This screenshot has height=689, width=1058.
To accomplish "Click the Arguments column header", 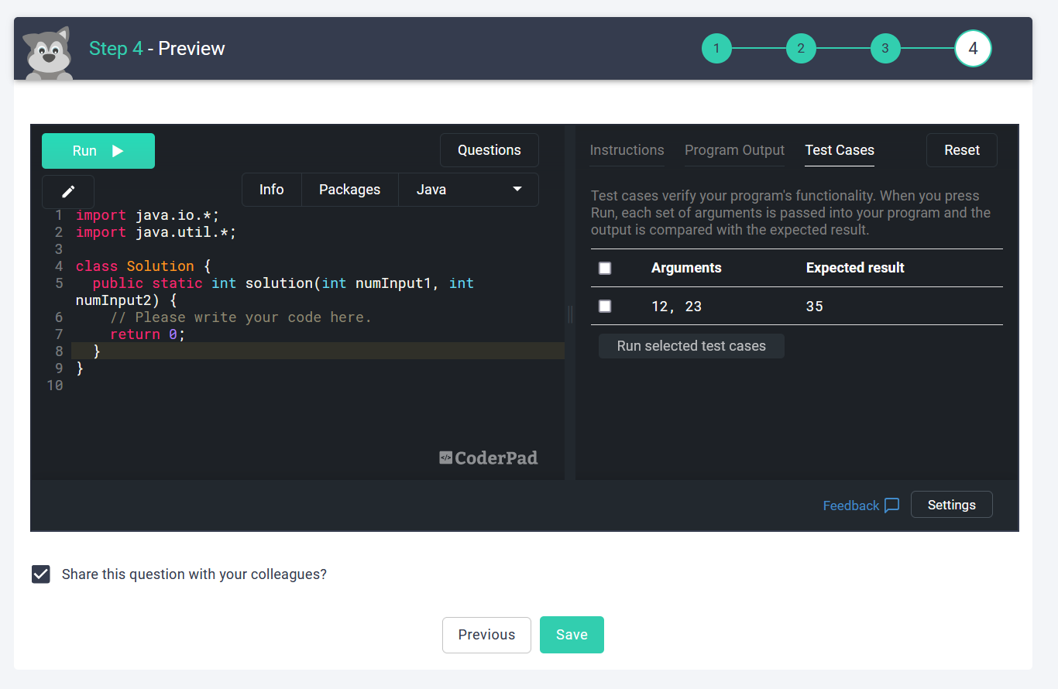I will (x=686, y=268).
